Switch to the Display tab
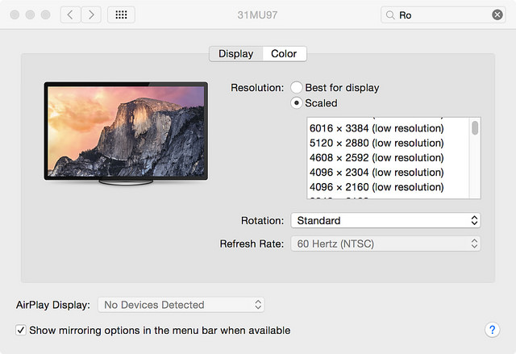 point(235,54)
